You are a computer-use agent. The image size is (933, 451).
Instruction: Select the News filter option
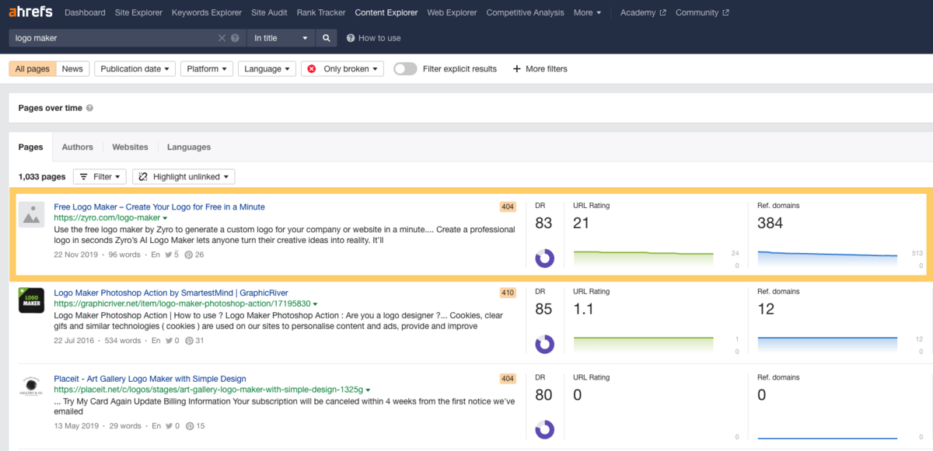(72, 69)
